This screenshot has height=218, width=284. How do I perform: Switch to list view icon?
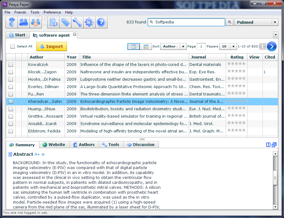coord(134,46)
